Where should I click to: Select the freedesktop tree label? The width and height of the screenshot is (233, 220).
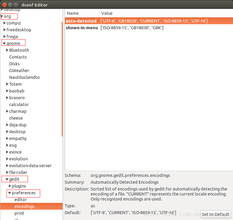coord(19,30)
